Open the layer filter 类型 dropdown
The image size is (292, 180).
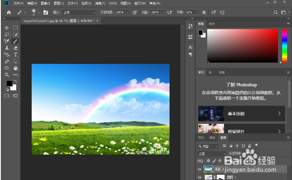[208, 146]
